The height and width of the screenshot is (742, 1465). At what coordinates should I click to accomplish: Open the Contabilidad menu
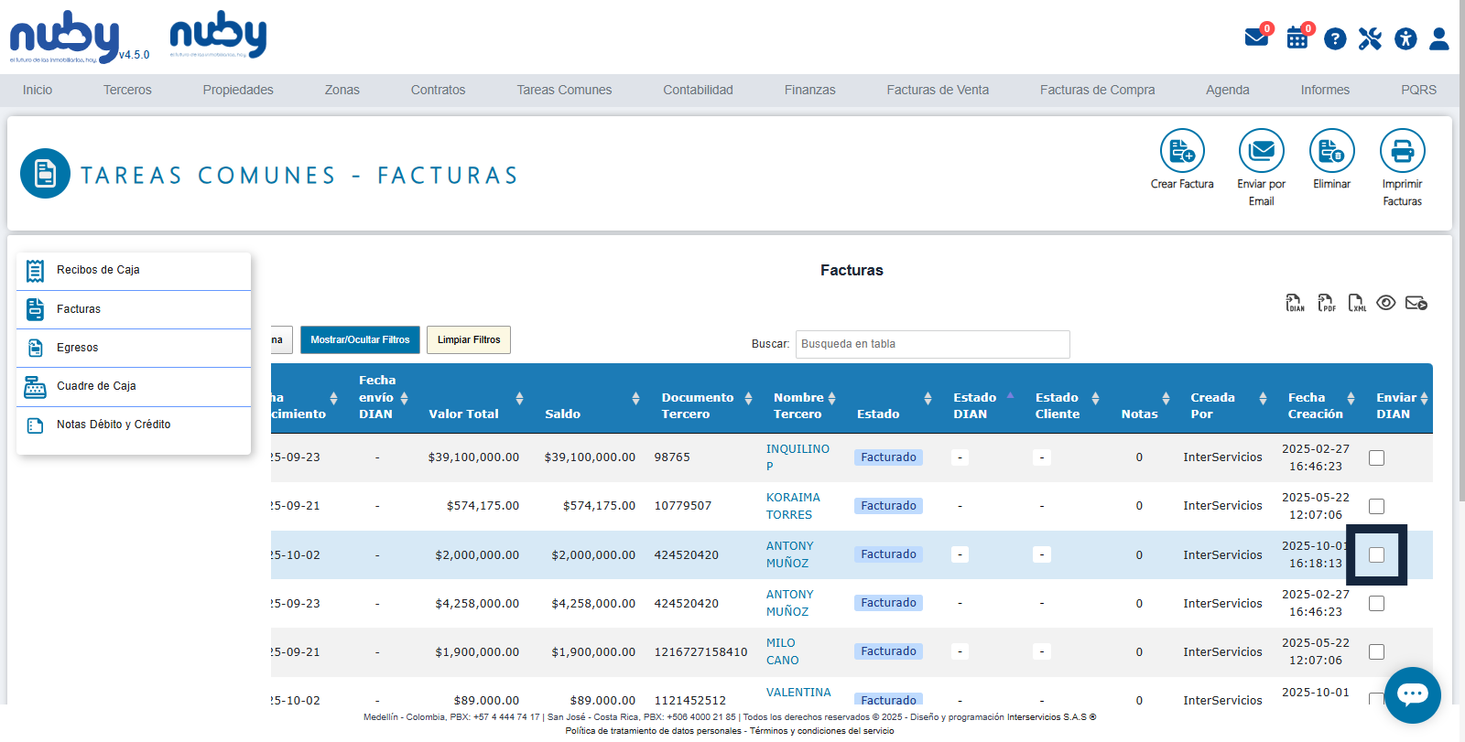coord(698,90)
